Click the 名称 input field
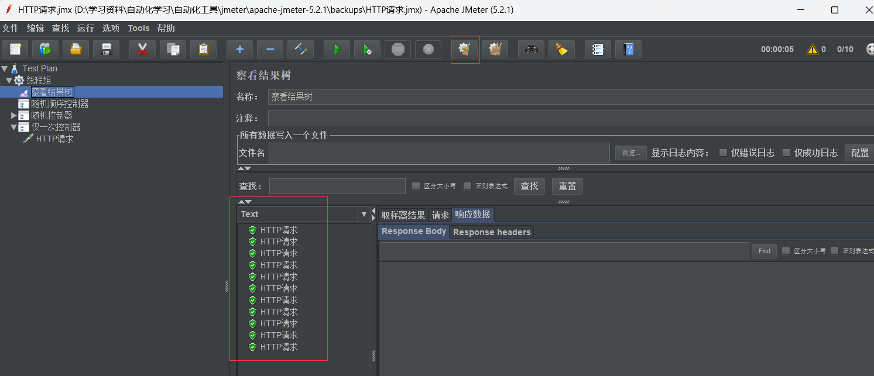The image size is (874, 376). pos(571,97)
